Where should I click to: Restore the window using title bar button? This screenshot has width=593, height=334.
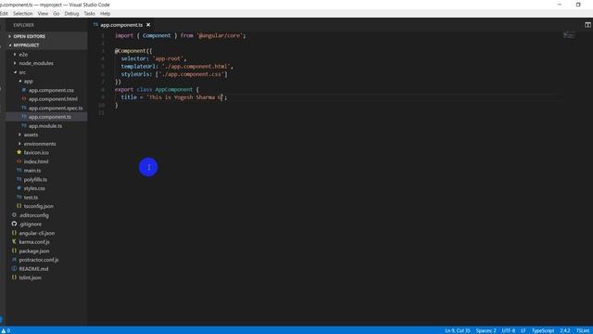[578, 5]
